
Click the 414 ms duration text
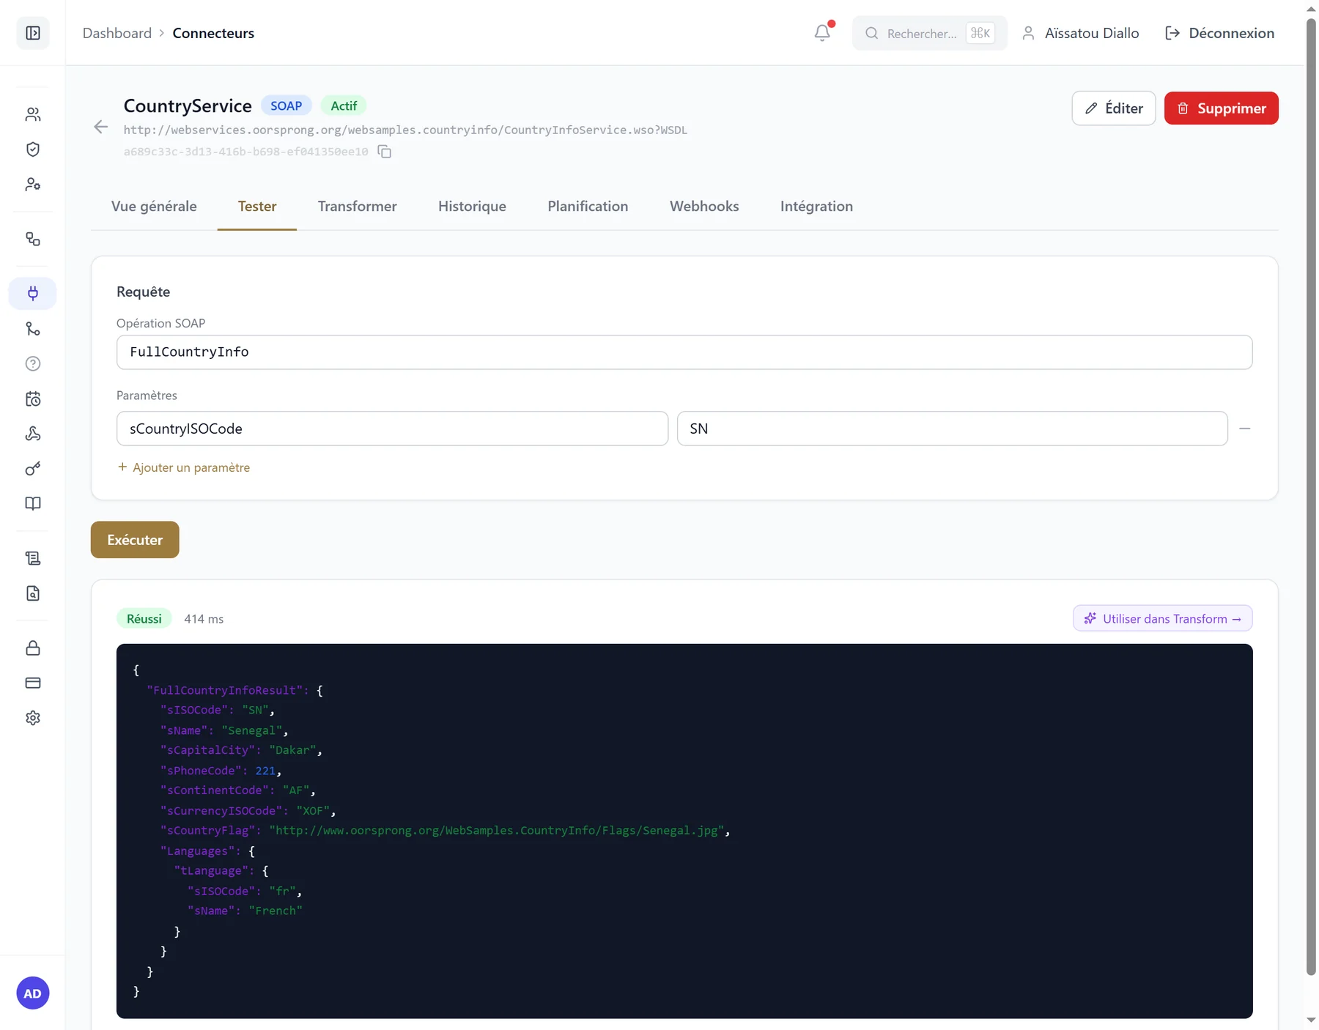(x=204, y=619)
